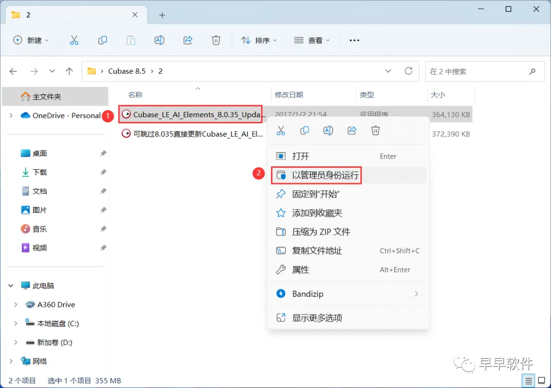The image size is (551, 388).
Task: Select file 可跳过8.035直接更新Cubase_LE_AI_El...
Action: tap(192, 134)
